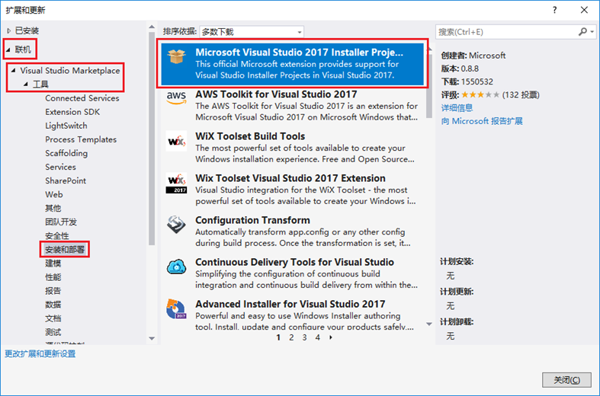This screenshot has height=396, width=600.
Task: Select Services category
Action: pos(60,167)
